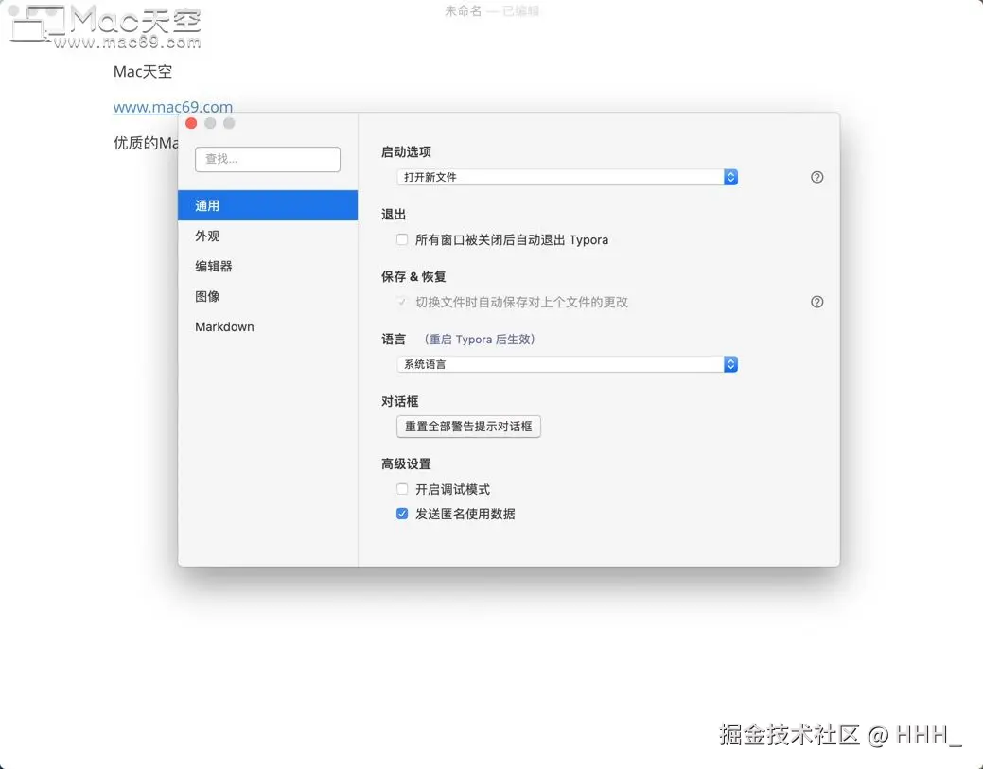The height and width of the screenshot is (769, 983).
Task: Switch to the 外观 preferences tab
Action: coord(268,236)
